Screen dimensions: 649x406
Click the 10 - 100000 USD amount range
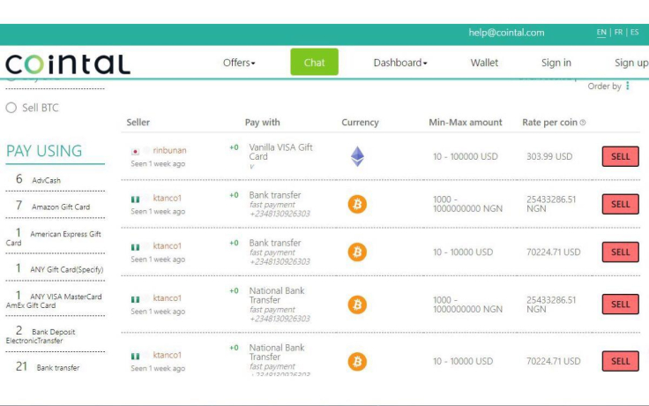[x=466, y=156]
